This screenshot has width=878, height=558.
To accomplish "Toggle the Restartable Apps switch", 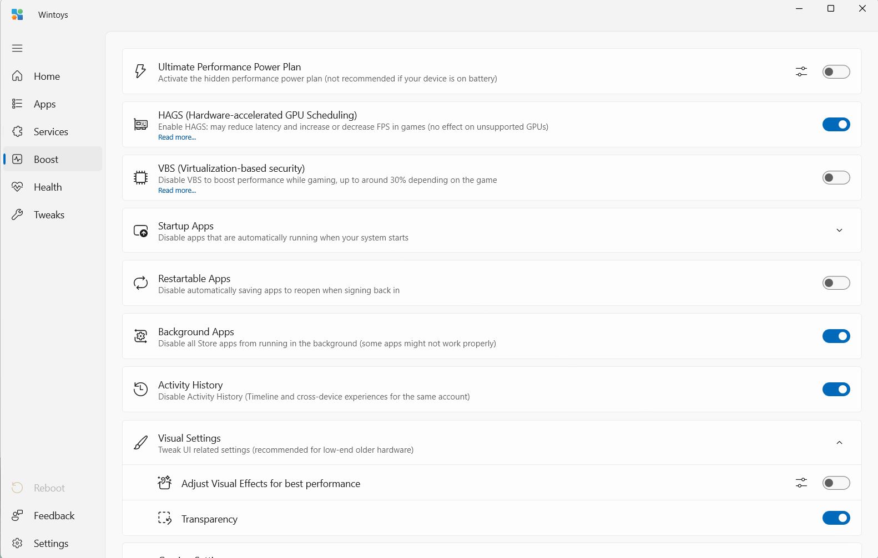I will click(836, 283).
